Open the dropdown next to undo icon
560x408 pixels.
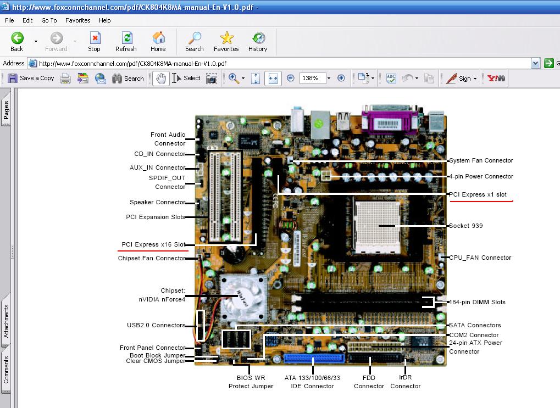[417, 78]
